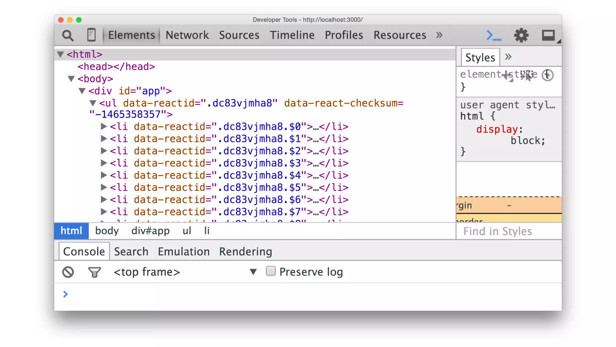Switch to the Network panel tab
This screenshot has height=347, width=616.
(187, 35)
